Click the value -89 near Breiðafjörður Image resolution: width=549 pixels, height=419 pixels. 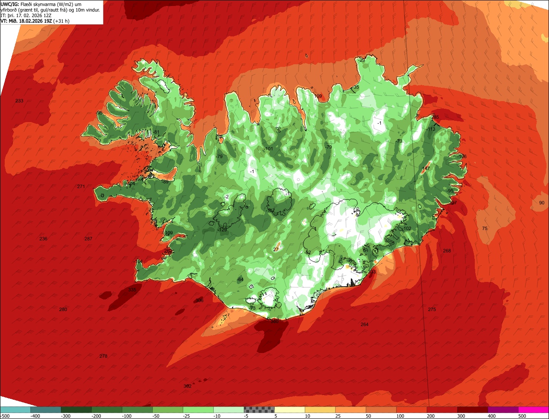pos(165,182)
